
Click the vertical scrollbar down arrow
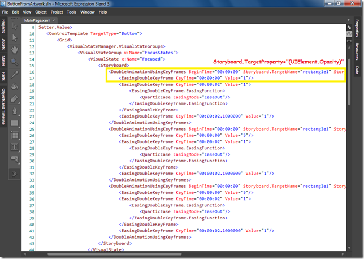349,248
